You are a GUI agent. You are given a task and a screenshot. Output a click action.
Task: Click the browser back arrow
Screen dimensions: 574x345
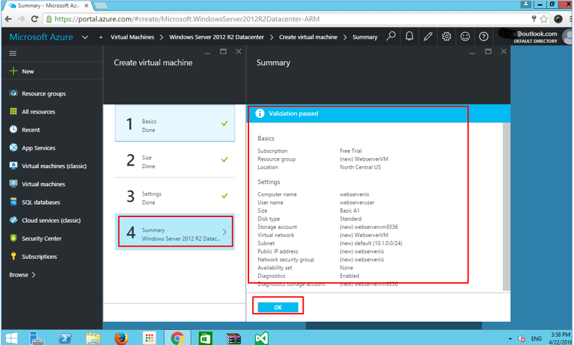pyautogui.click(x=8, y=19)
